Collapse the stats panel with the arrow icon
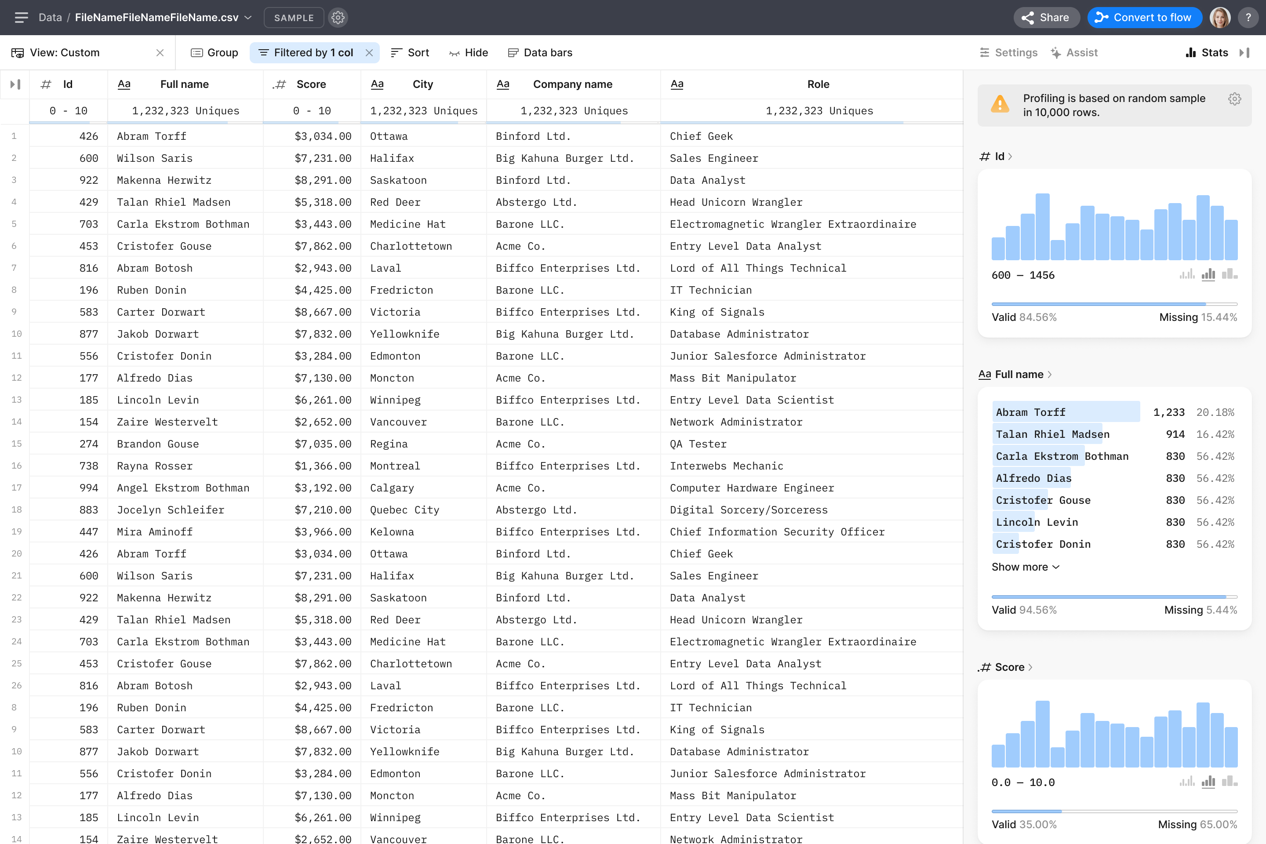The image size is (1266, 844). pyautogui.click(x=1244, y=53)
